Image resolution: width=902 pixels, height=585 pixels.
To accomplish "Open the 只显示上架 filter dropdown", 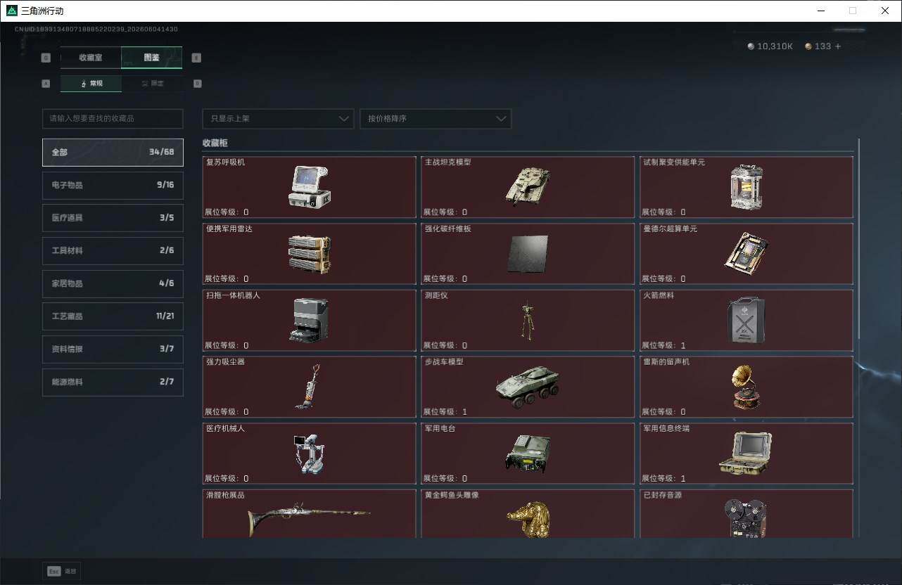I will [278, 119].
